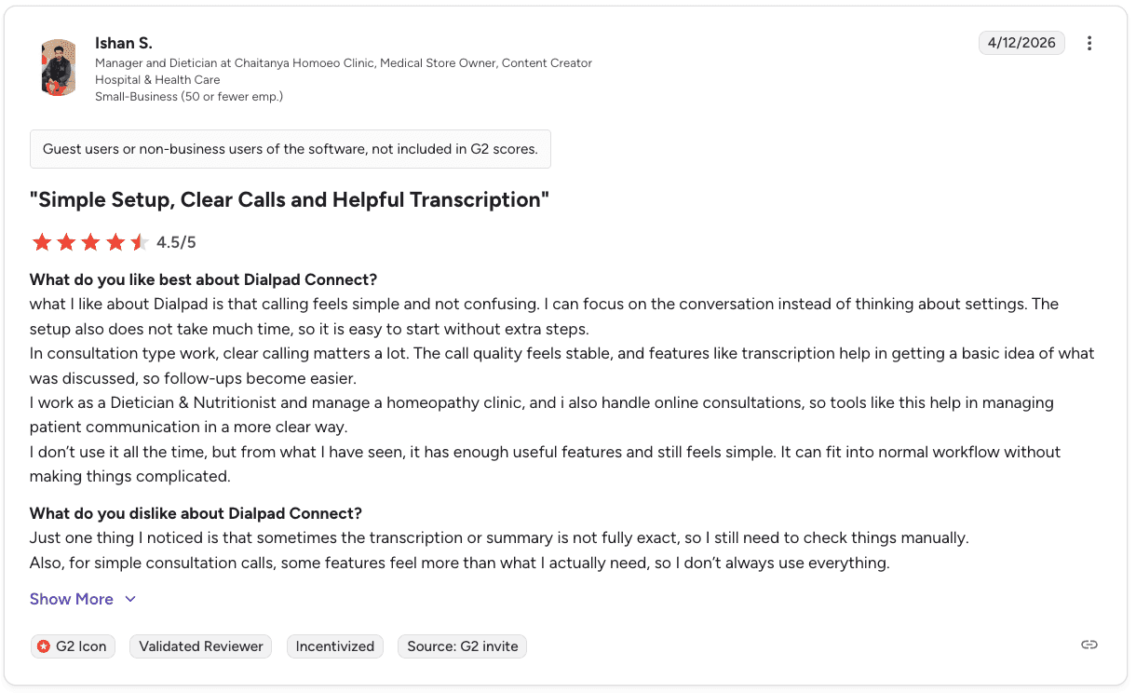The width and height of the screenshot is (1136, 693).
Task: Click the half-filled fifth star
Action: [x=139, y=242]
